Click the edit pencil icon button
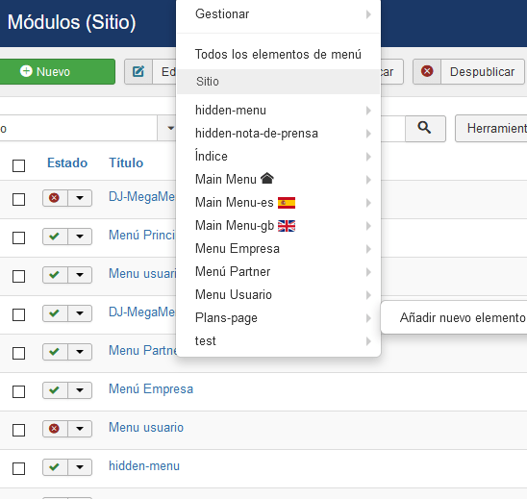The image size is (527, 499). click(x=138, y=71)
